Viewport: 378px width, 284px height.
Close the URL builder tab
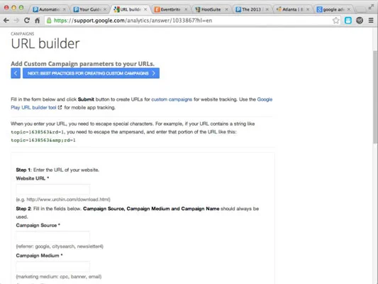point(145,9)
